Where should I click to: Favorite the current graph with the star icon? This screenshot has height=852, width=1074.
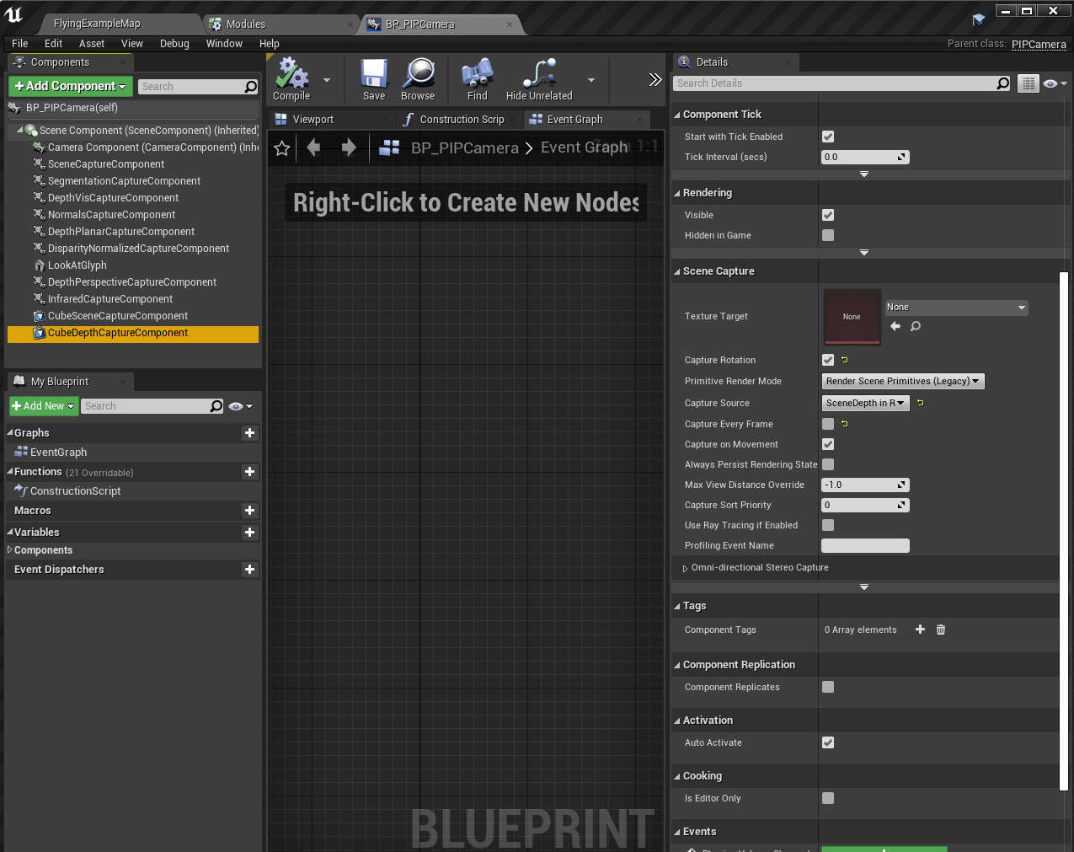282,148
